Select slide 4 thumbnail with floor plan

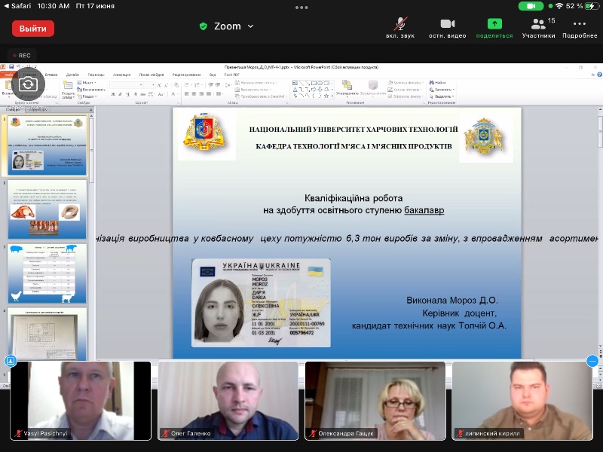(x=47, y=332)
